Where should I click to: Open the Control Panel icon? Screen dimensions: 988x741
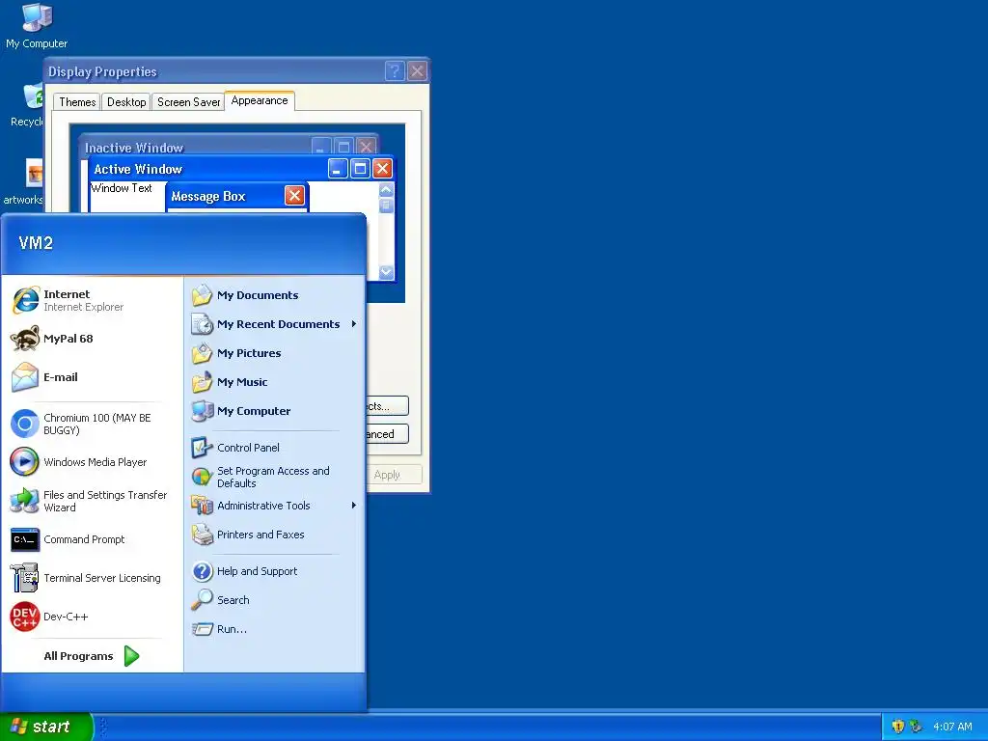(203, 448)
